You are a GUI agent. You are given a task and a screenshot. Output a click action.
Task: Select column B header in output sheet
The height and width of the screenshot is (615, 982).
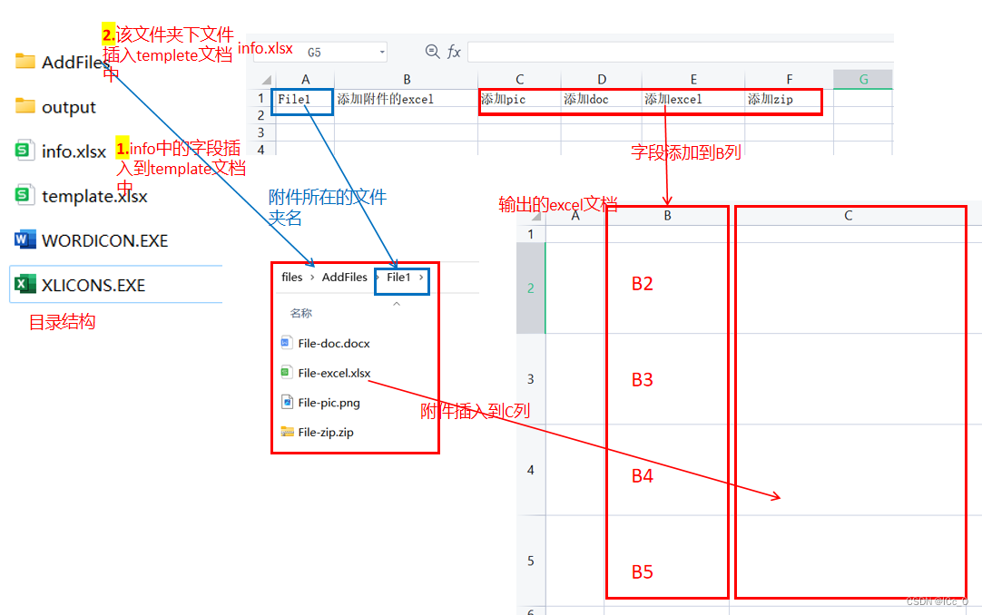click(667, 216)
